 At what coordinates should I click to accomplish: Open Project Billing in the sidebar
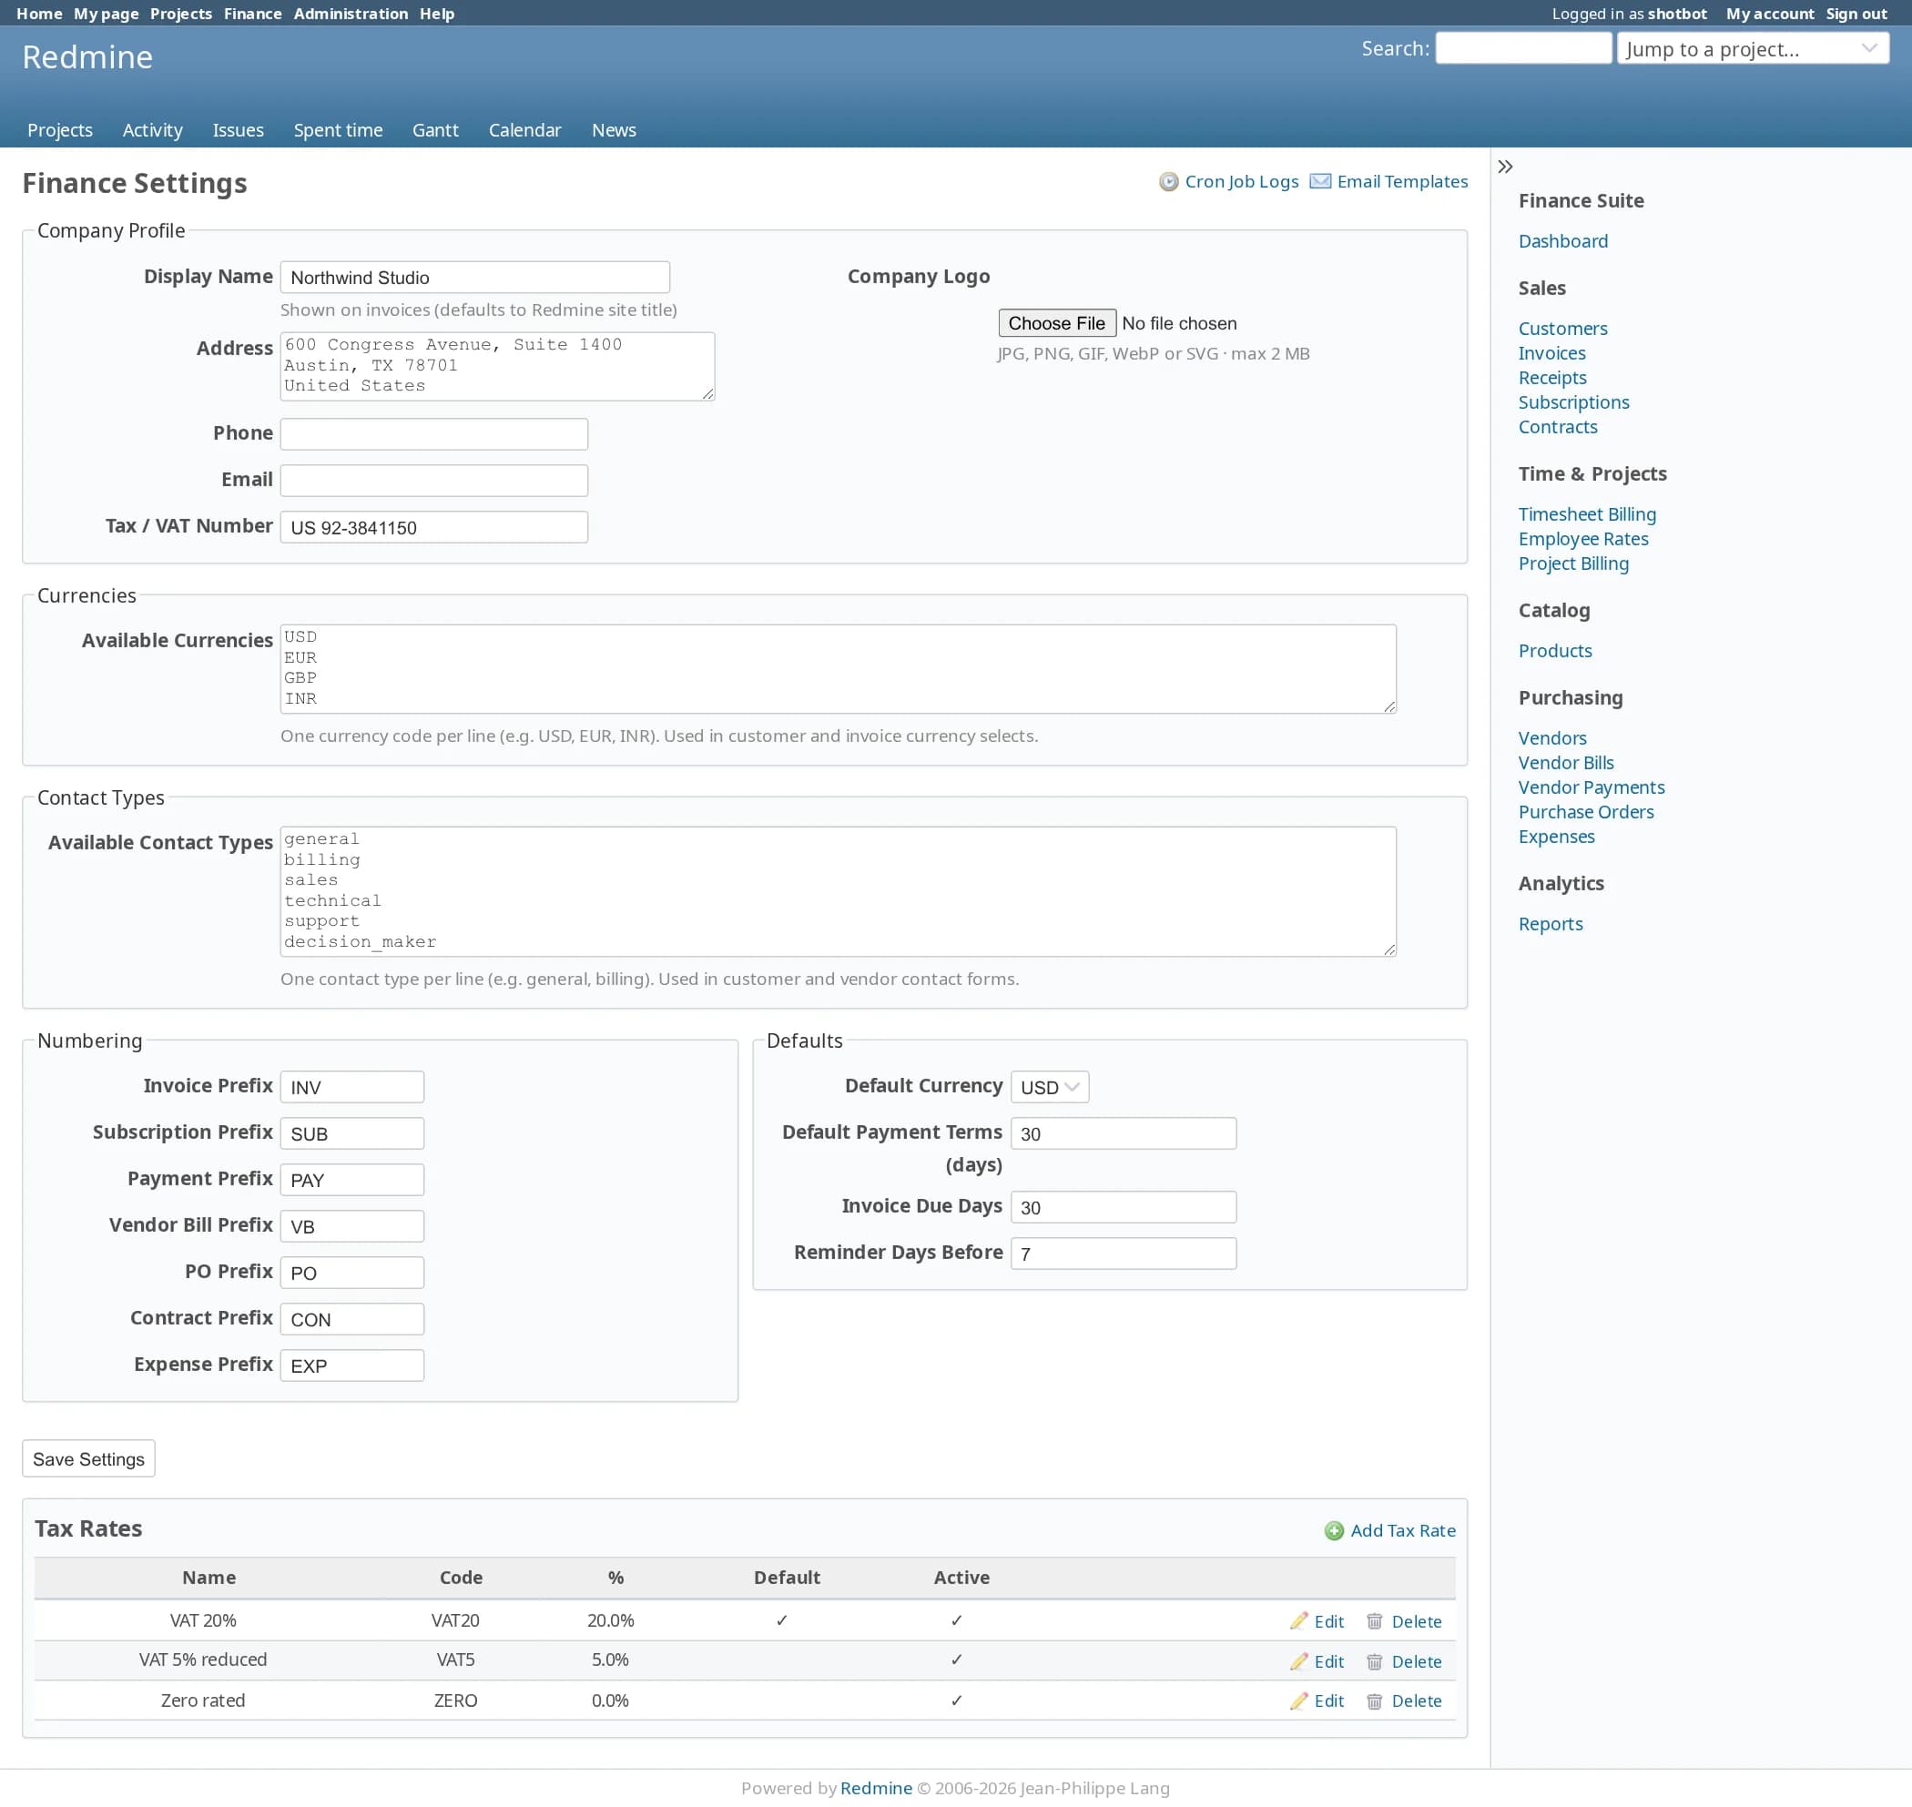pyautogui.click(x=1574, y=564)
